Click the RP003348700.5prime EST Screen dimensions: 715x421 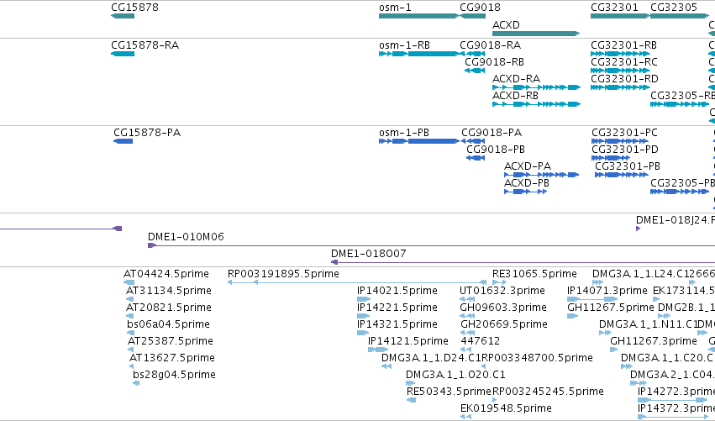pos(484,366)
